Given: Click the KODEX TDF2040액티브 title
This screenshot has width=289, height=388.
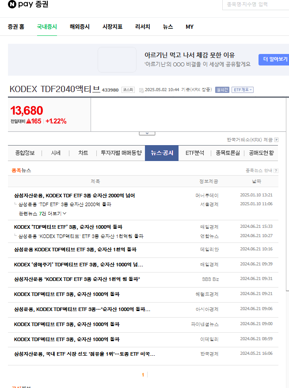Looking at the screenshot, I should [55, 89].
